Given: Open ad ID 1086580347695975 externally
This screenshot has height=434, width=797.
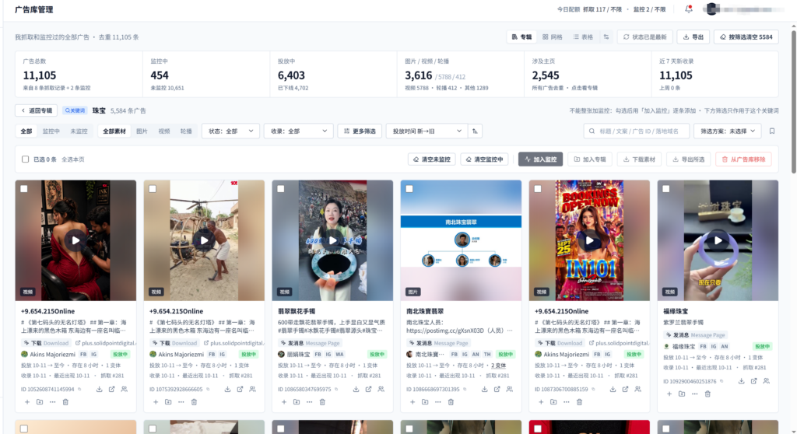Looking at the screenshot, I should tap(368, 390).
